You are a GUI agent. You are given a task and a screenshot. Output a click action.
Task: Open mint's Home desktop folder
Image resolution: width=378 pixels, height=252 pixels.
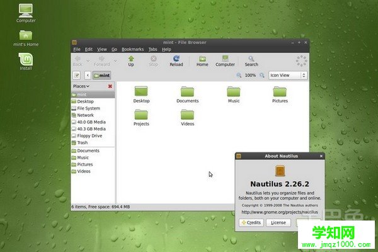(26, 38)
